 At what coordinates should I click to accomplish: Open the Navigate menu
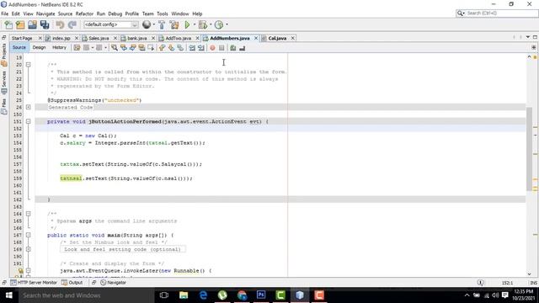(45, 13)
